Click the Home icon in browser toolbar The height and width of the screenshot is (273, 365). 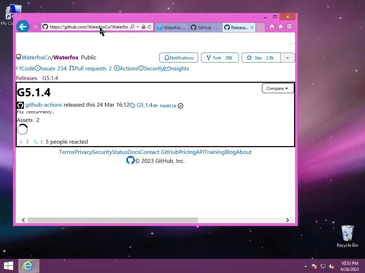(x=272, y=27)
